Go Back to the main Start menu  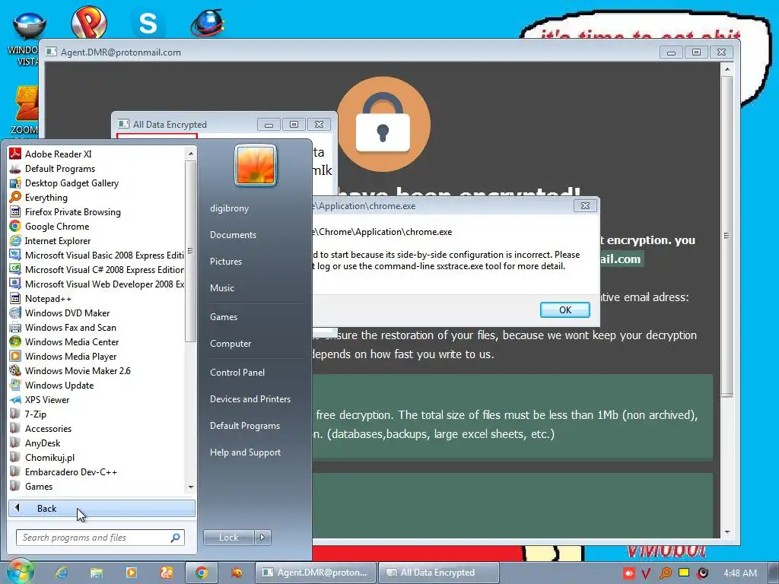[x=101, y=508]
